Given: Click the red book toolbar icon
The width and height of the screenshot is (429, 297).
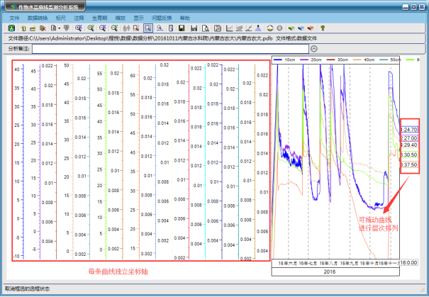Looking at the screenshot, I should click(311, 28).
